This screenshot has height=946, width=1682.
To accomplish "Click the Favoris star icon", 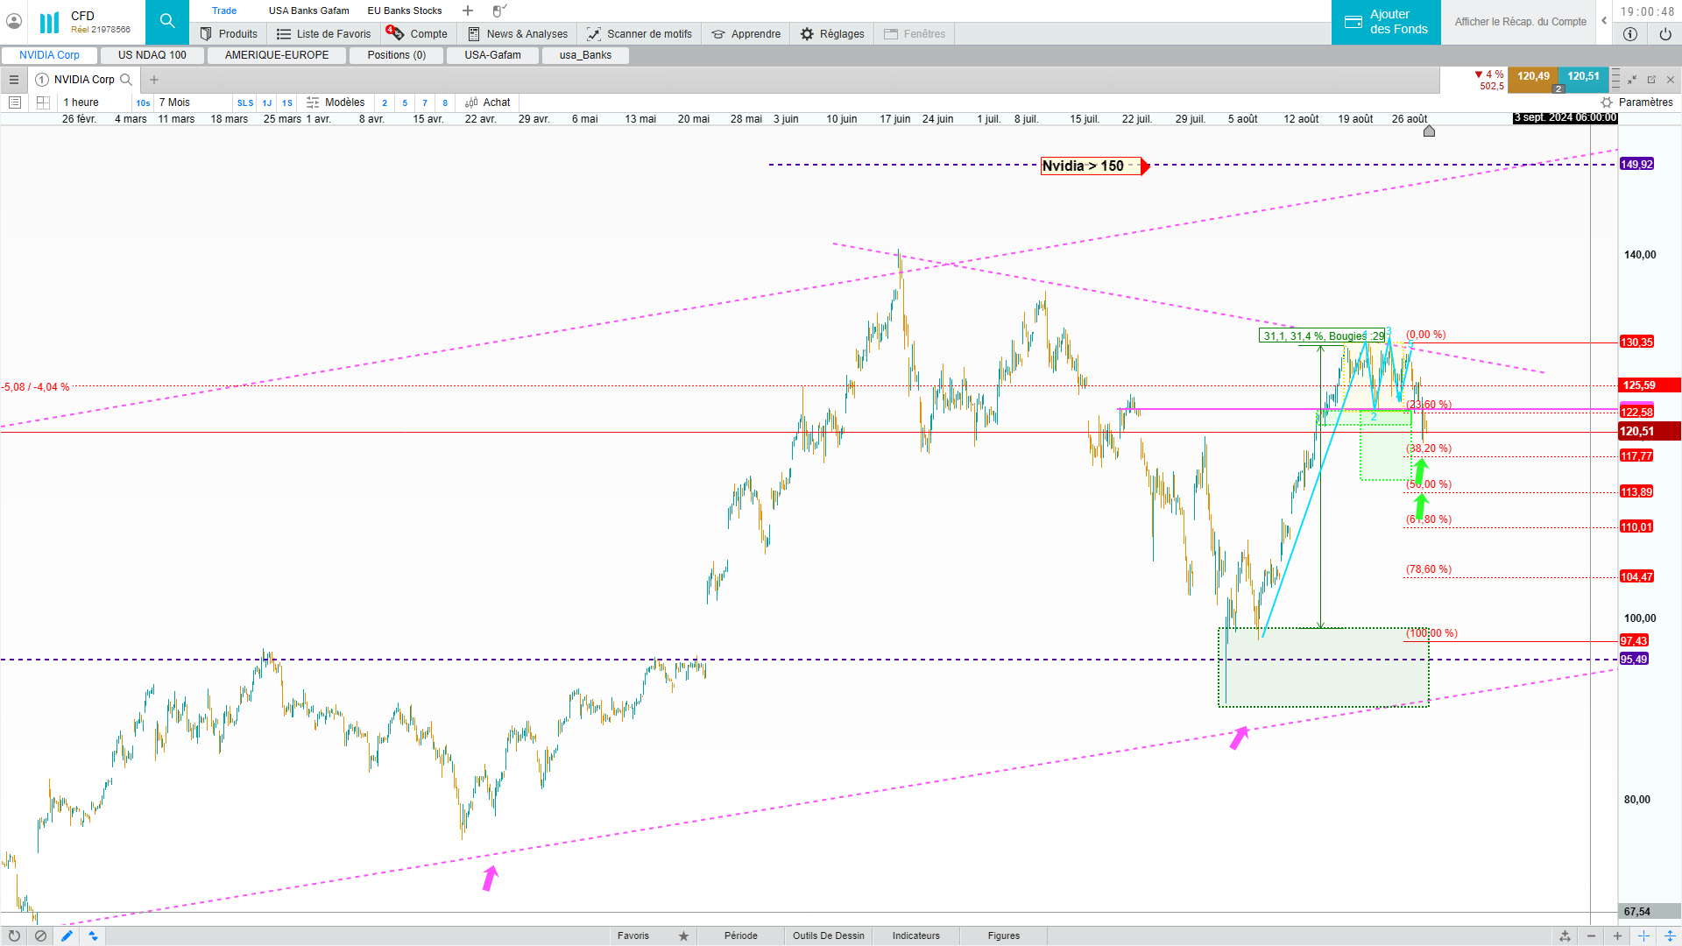I will 683,935.
